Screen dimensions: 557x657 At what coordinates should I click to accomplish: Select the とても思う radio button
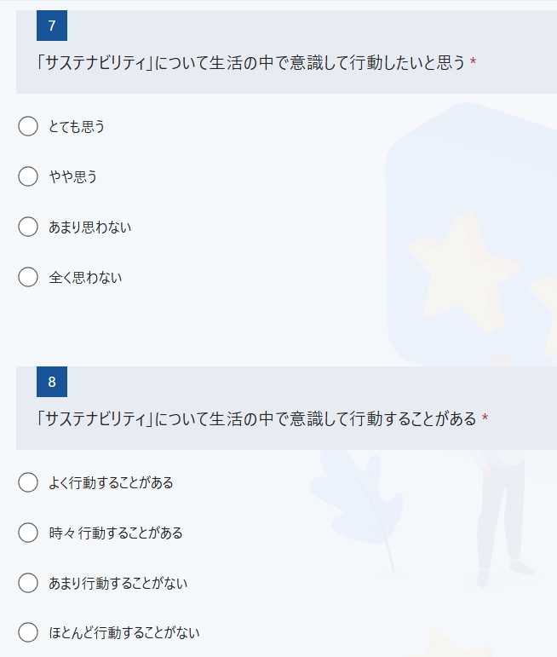(28, 126)
